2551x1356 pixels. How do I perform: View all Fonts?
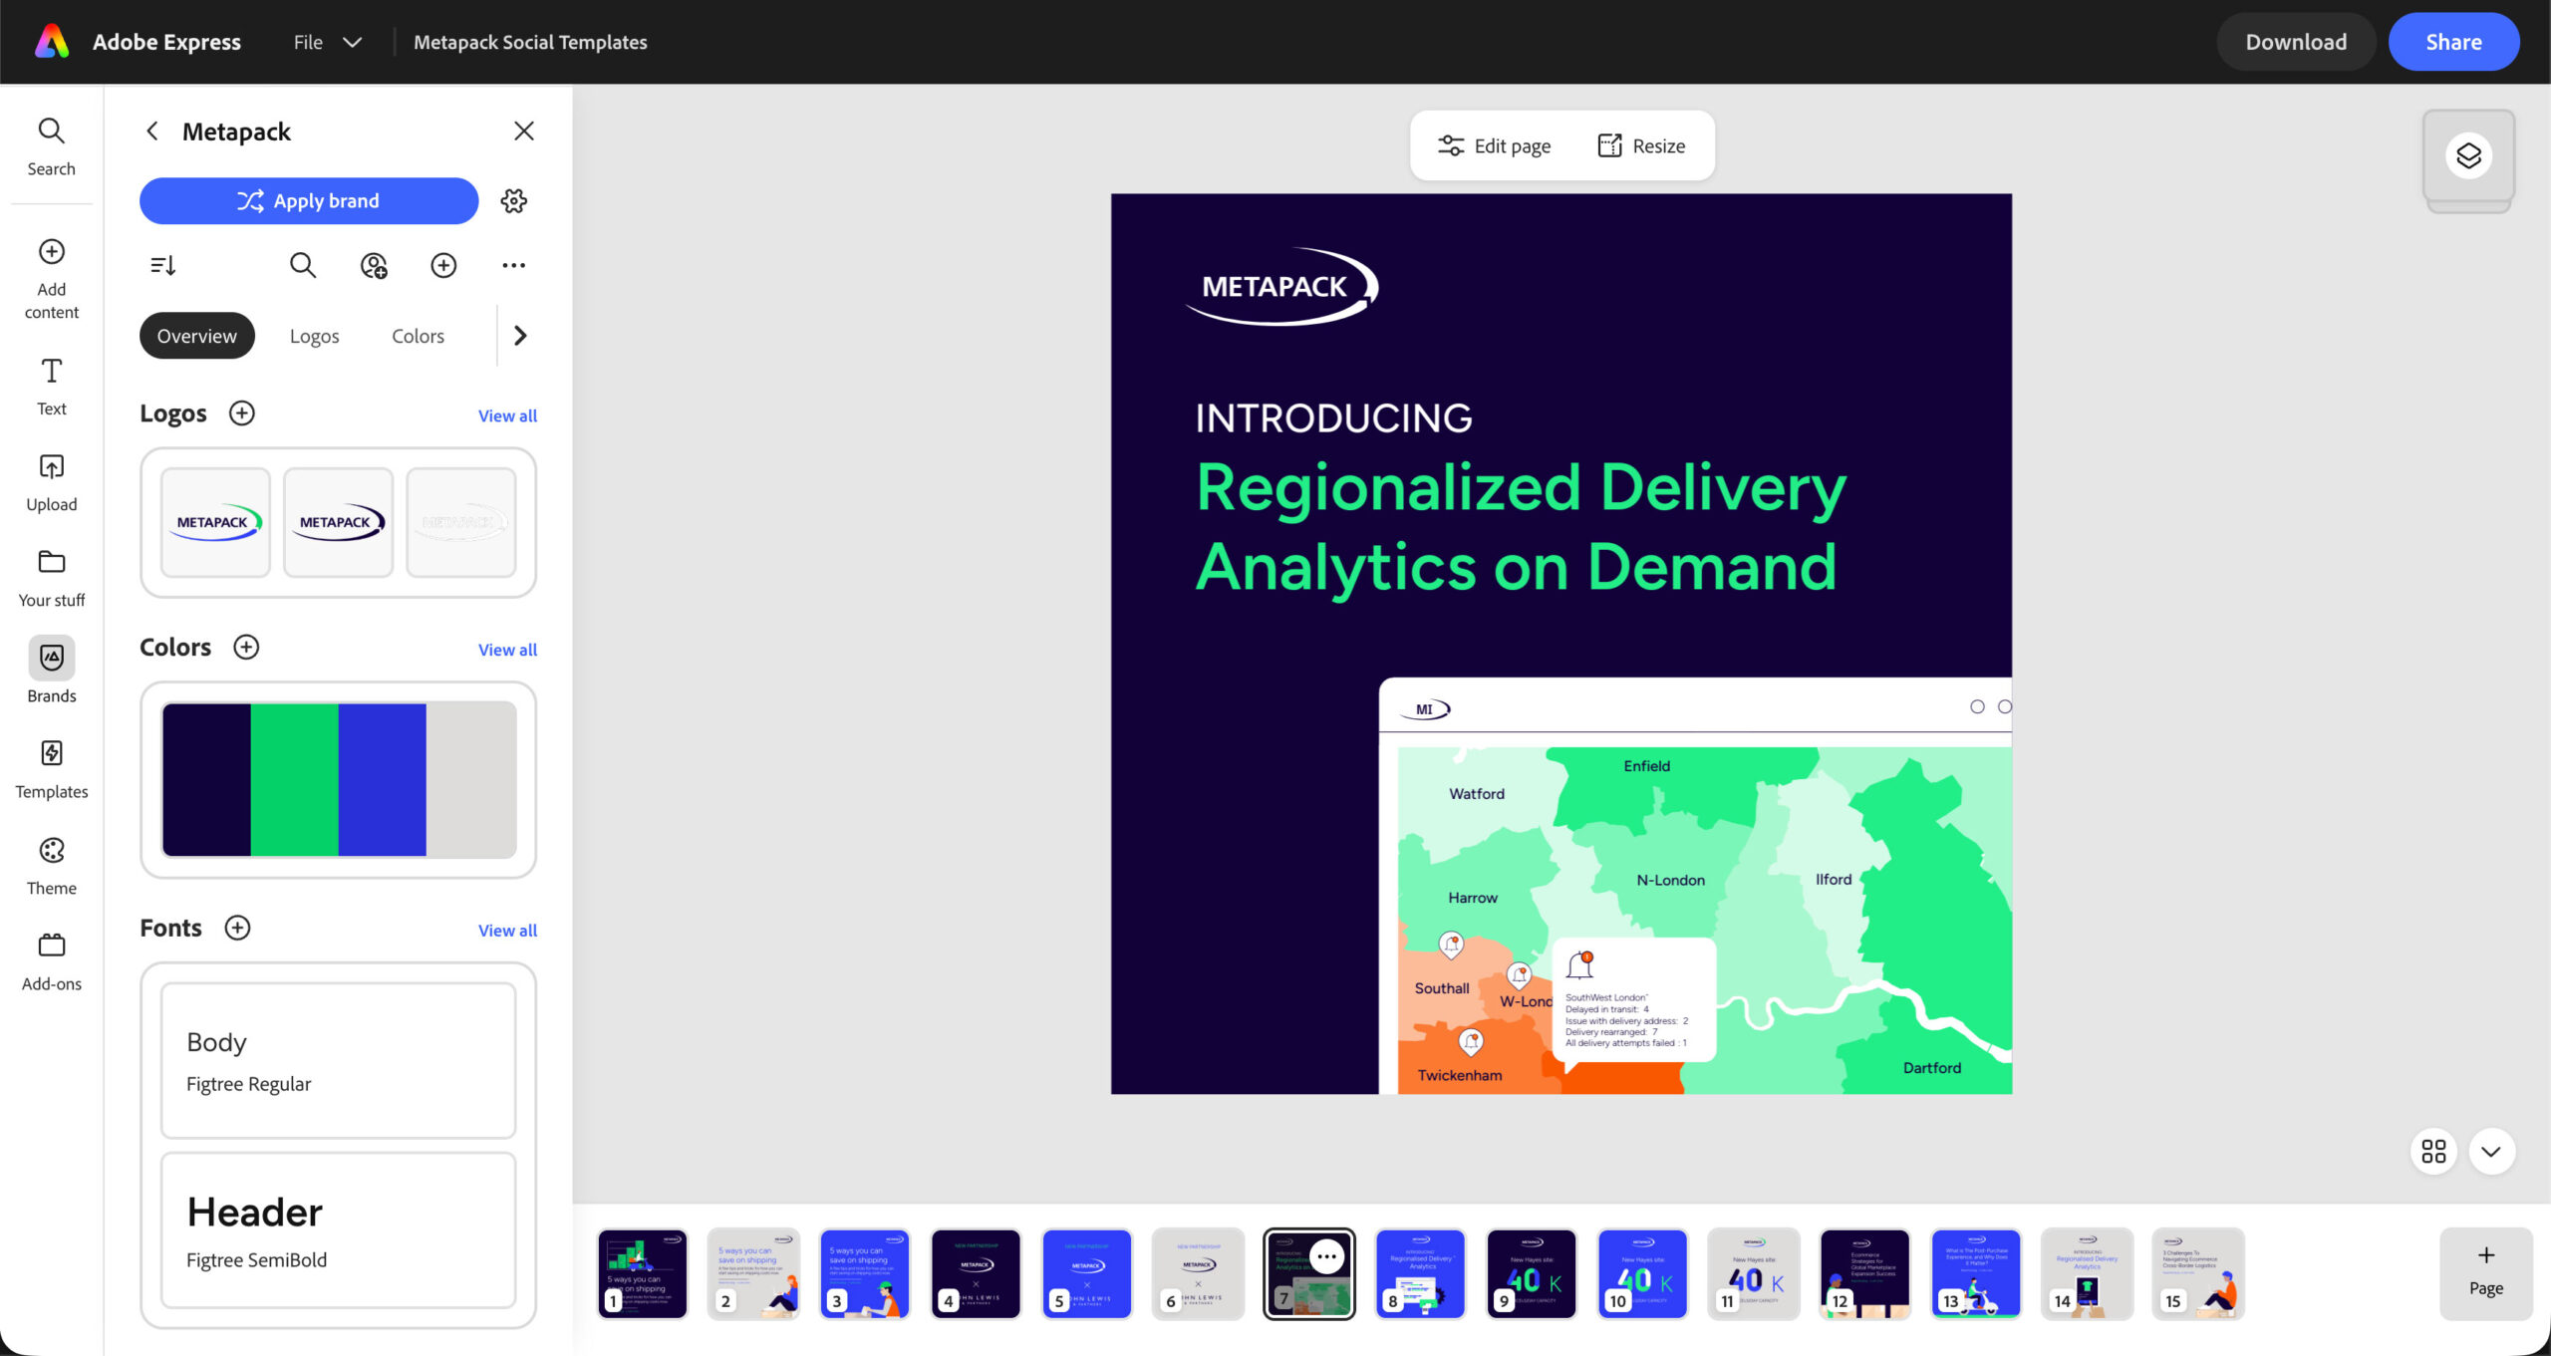pyautogui.click(x=506, y=930)
